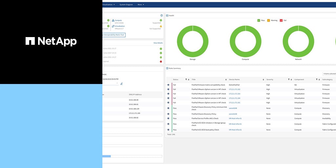Toggle the Warning legend checkbox
Image resolution: width=336 pixels, height=168 pixels.
[x=269, y=20]
